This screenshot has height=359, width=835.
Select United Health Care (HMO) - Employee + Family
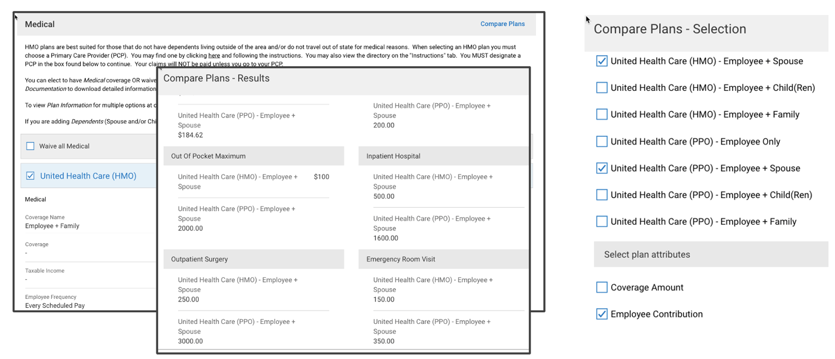pyautogui.click(x=602, y=115)
